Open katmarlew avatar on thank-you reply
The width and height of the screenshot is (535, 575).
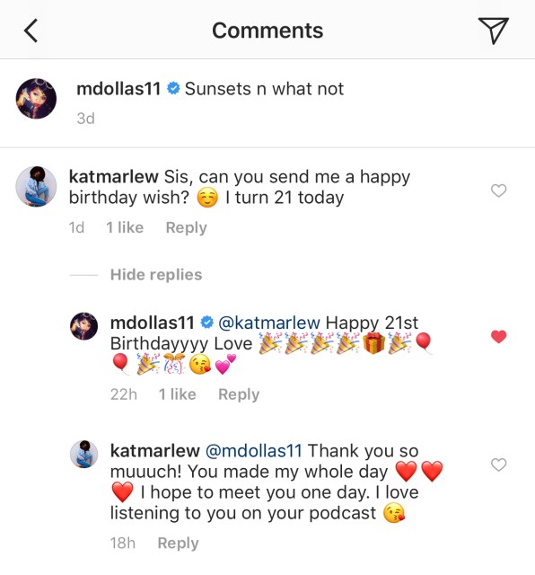pyautogui.click(x=83, y=454)
